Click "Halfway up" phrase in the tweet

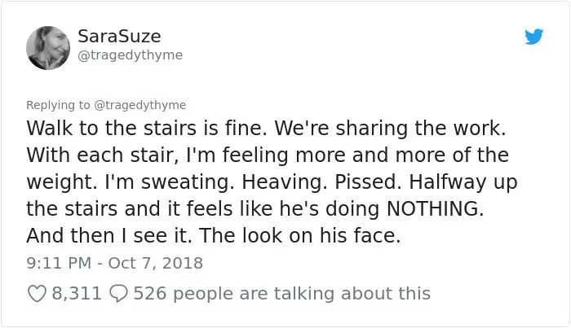(x=463, y=182)
